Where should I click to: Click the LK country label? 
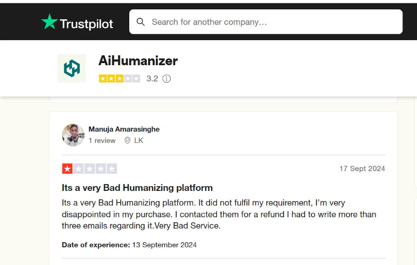139,140
